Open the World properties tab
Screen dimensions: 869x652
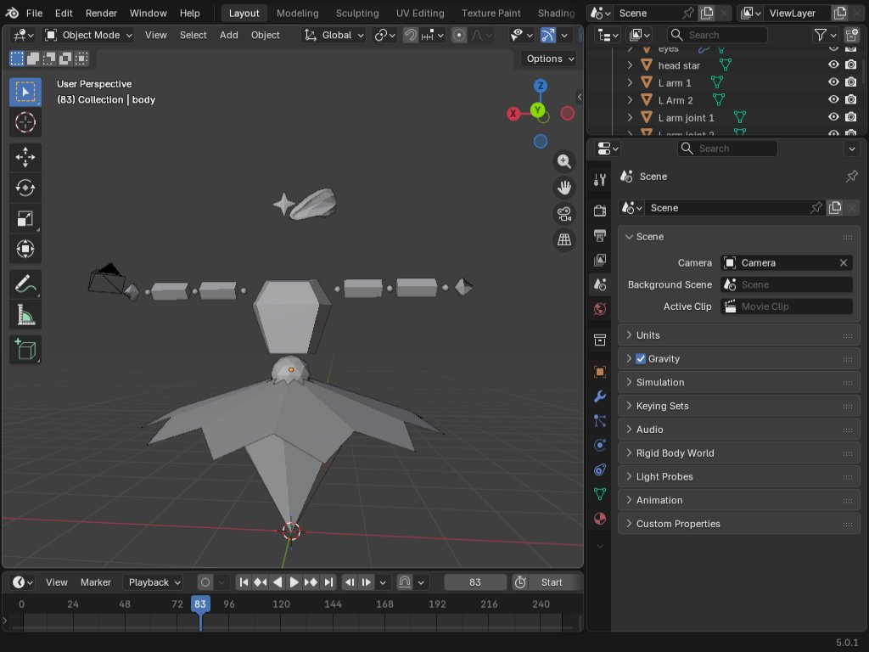coord(600,309)
